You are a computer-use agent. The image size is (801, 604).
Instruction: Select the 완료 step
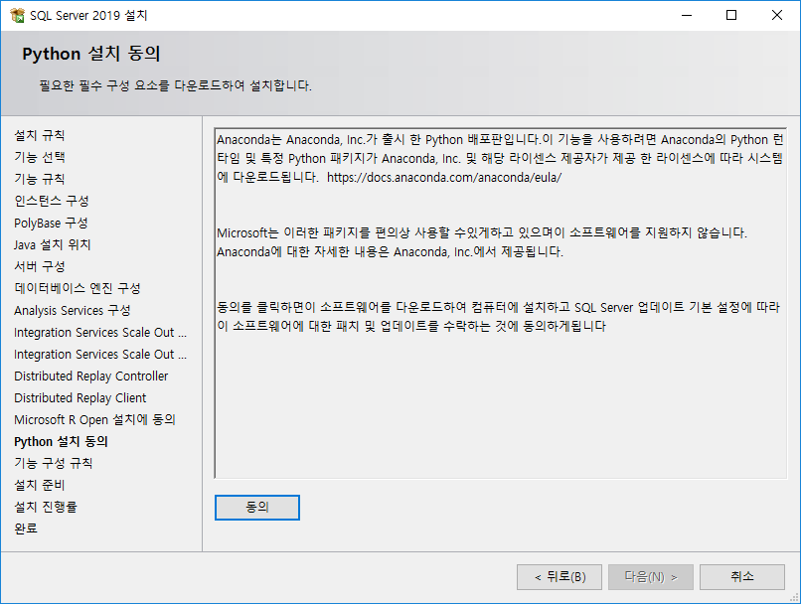pyautogui.click(x=26, y=528)
